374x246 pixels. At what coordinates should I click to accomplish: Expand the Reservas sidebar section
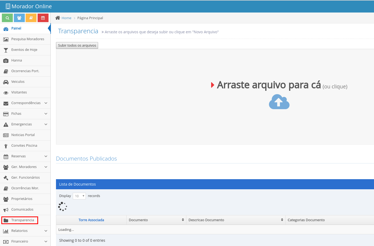25,156
